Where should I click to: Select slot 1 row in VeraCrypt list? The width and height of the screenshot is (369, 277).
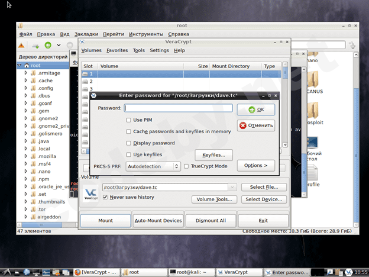coord(181,74)
